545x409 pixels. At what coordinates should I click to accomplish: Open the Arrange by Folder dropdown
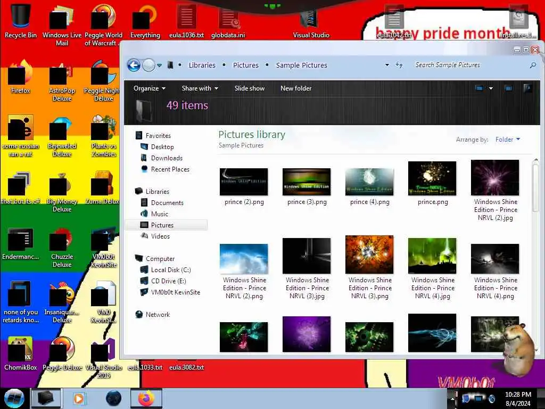507,140
